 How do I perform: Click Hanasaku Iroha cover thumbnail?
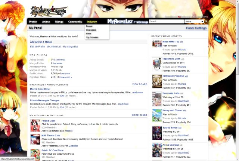coord(157,99)
